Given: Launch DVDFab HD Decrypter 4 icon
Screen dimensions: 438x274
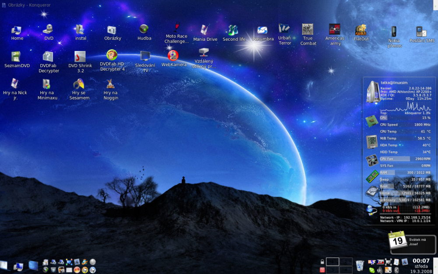Looking at the screenshot, I should (x=112, y=60).
